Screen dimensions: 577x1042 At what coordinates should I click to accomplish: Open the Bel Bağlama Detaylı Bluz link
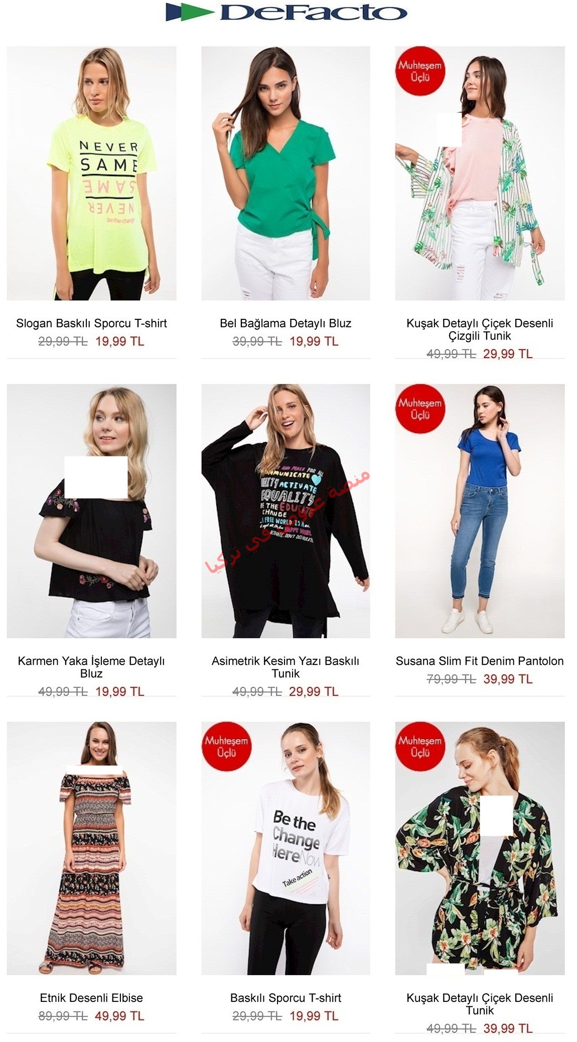(285, 323)
